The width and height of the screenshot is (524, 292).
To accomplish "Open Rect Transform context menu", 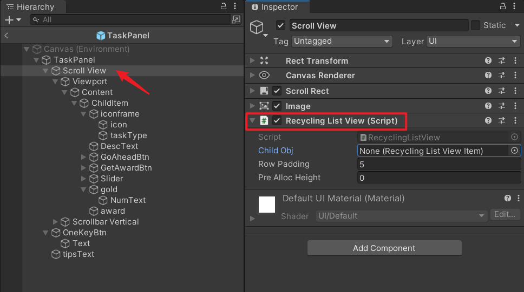I will point(515,60).
